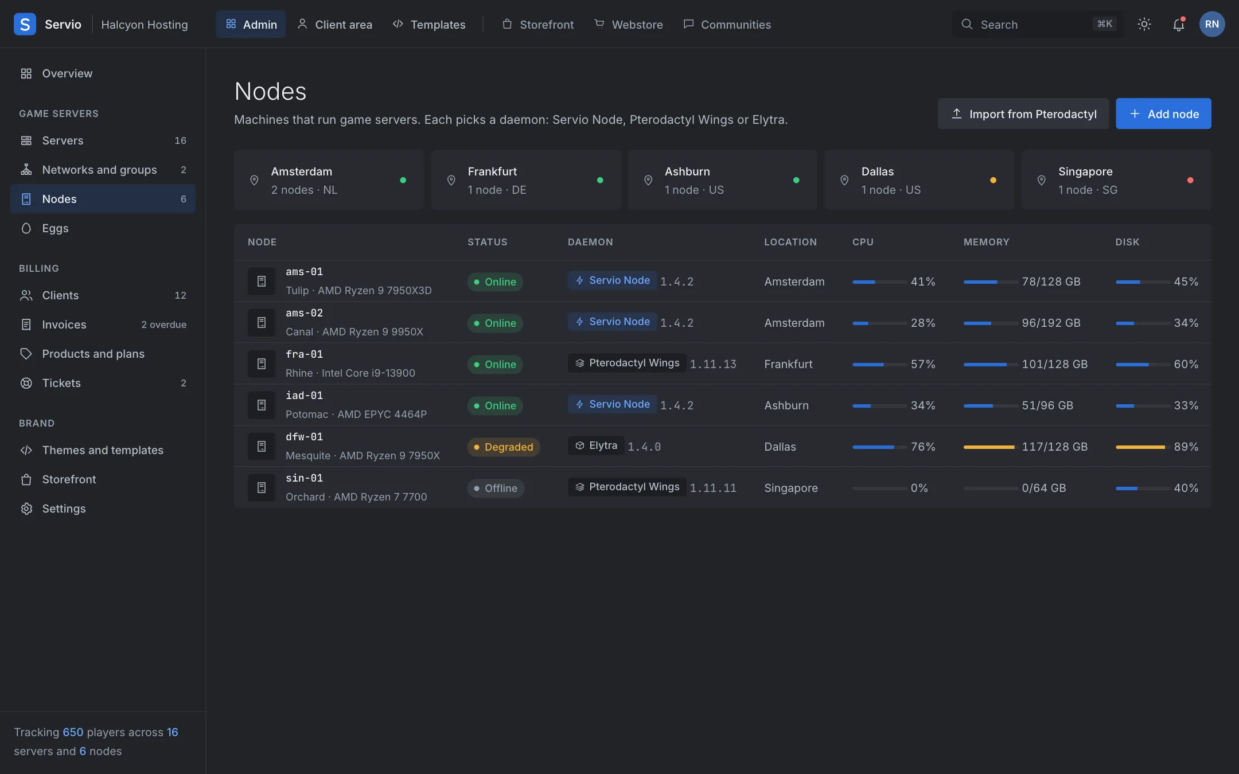Click Pterodactyl Wings badge in fra-01 row

[x=627, y=363]
